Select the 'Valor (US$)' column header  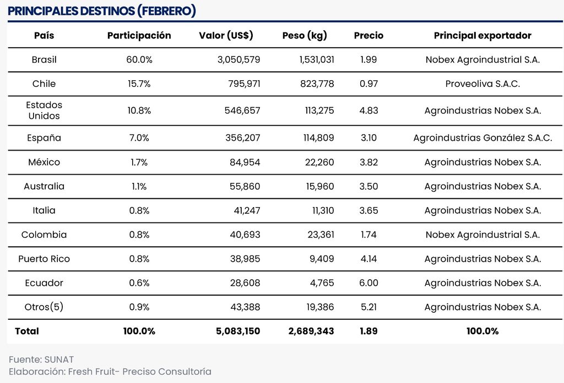[x=226, y=36]
